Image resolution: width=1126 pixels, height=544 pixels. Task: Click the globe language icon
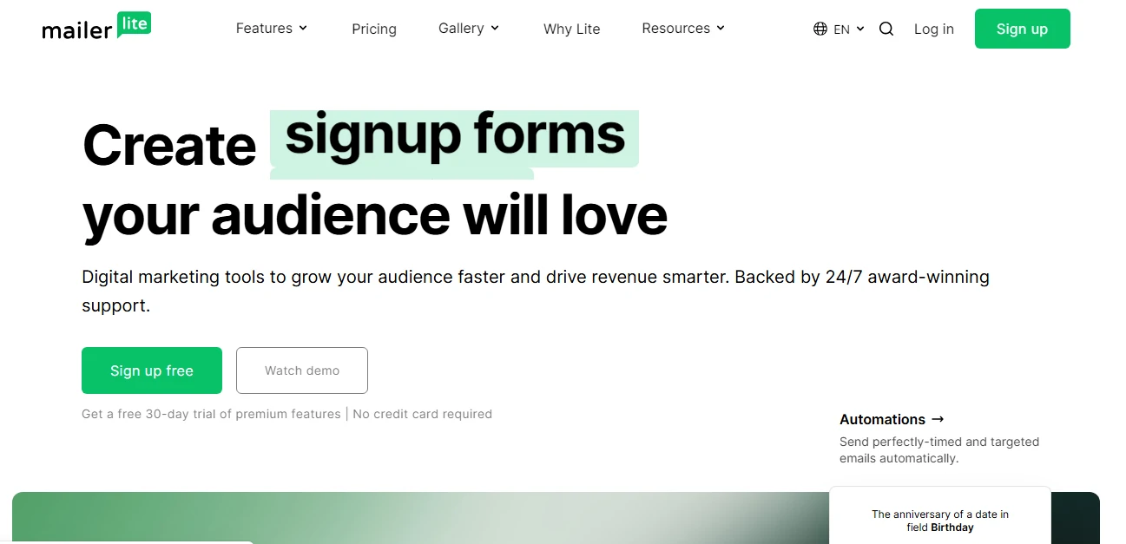(820, 29)
